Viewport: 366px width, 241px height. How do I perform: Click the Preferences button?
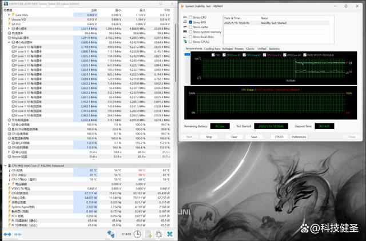click(299, 137)
